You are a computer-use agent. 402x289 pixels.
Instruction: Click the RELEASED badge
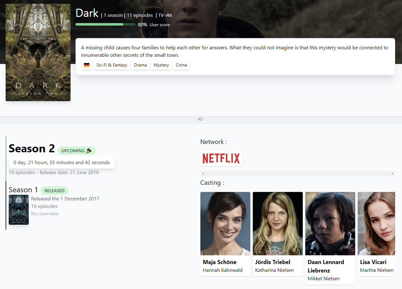coord(55,191)
